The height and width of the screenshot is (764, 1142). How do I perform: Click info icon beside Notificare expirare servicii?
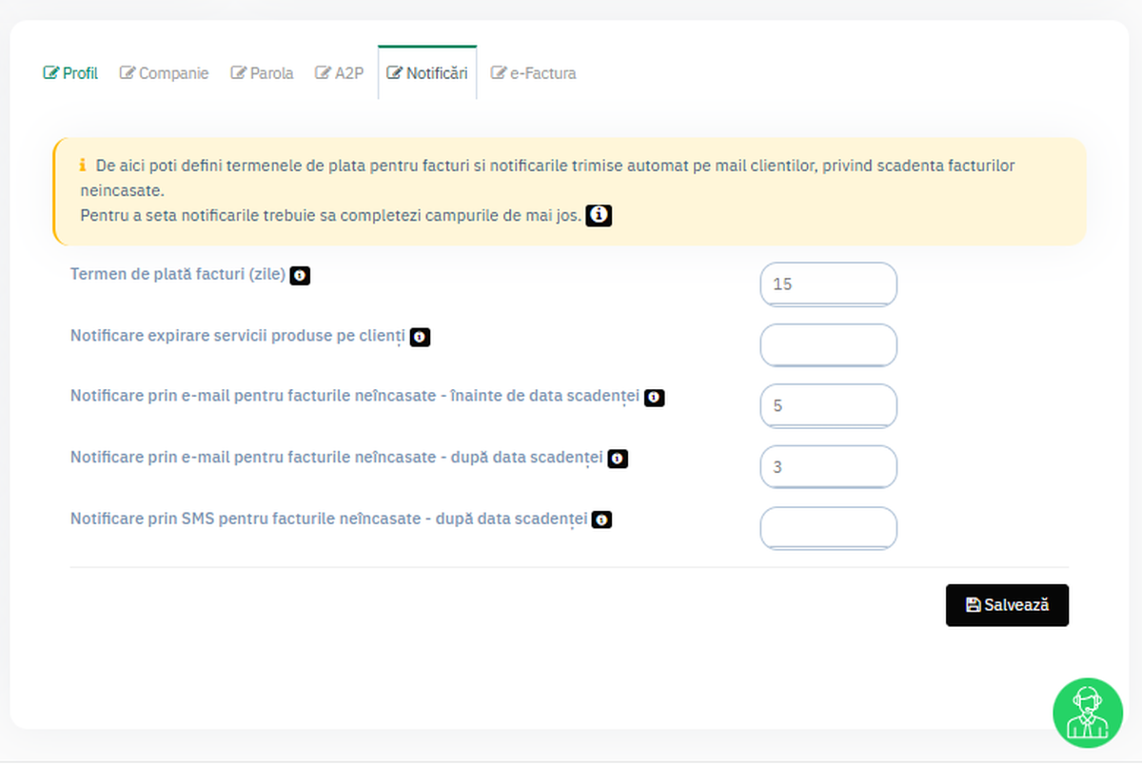pos(420,337)
